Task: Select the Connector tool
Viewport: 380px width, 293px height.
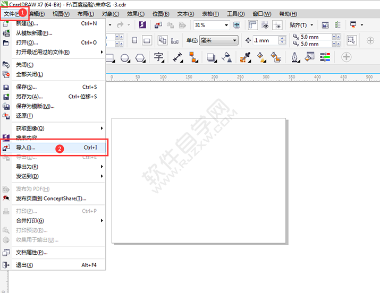Action: click(x=193, y=57)
